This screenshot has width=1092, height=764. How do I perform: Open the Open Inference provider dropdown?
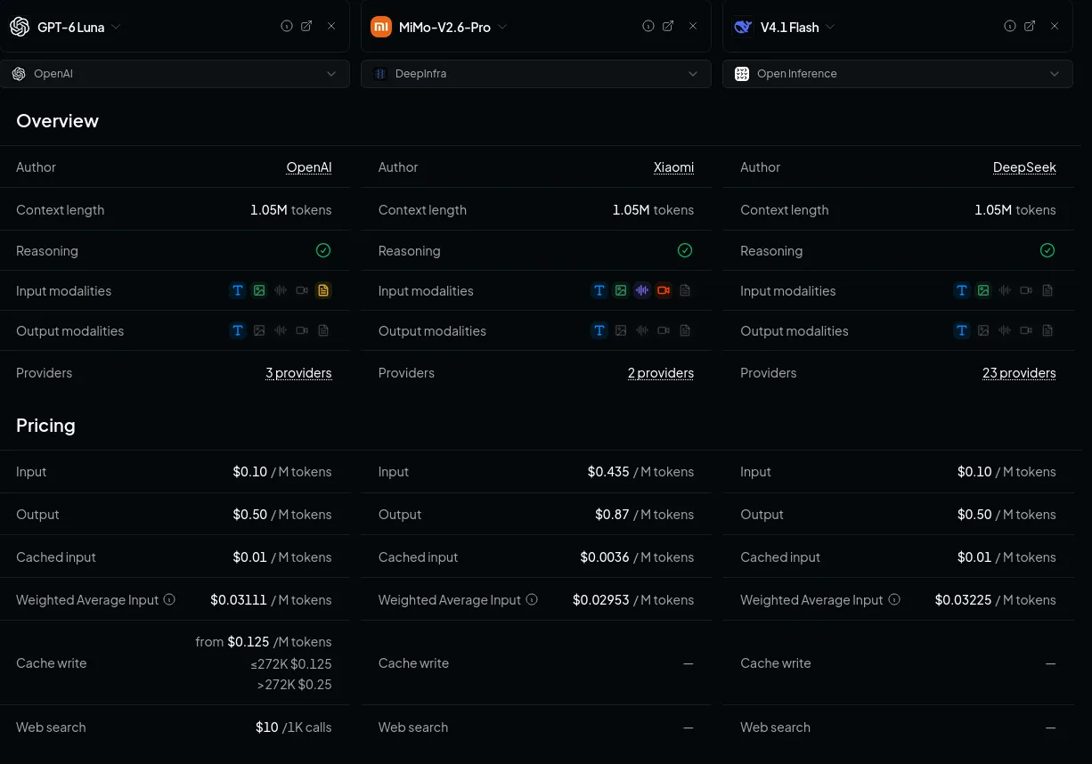[898, 74]
